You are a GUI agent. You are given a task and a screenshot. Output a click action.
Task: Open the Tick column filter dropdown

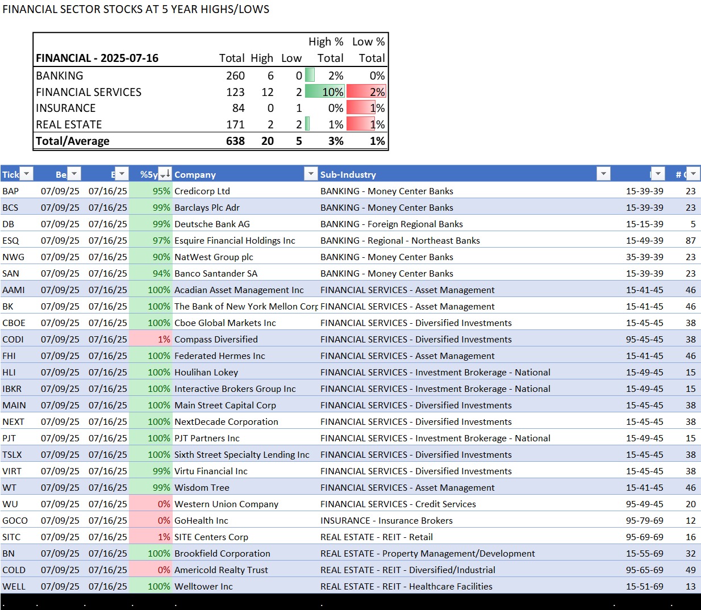(x=27, y=174)
